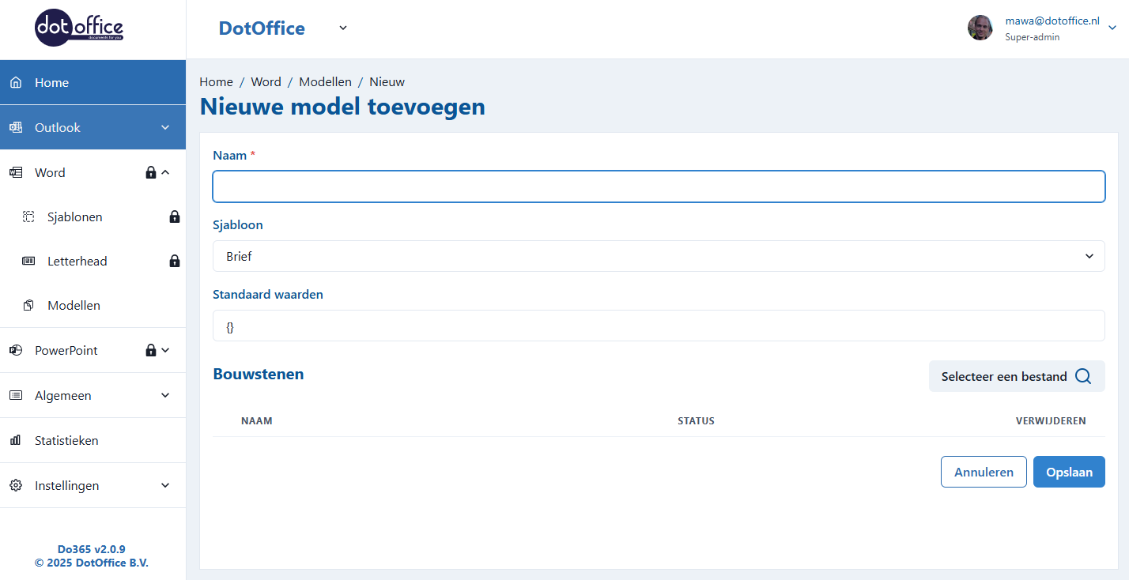The width and height of the screenshot is (1129, 580).
Task: Open the user account dropdown arrow
Action: click(x=1112, y=28)
